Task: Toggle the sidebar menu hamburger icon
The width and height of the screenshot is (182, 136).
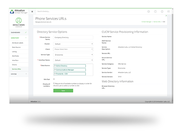Action: (32, 11)
